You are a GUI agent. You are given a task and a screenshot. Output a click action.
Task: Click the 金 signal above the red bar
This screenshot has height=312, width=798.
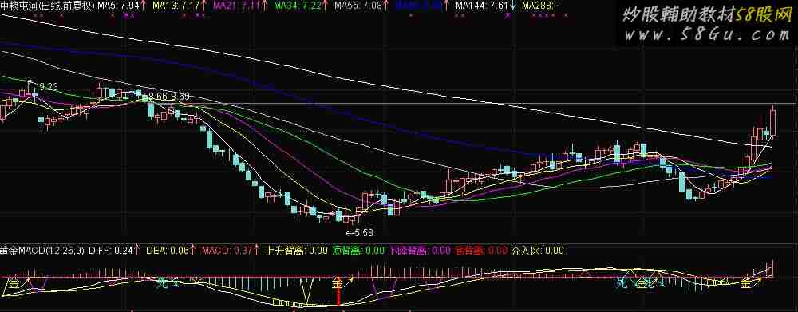337,283
